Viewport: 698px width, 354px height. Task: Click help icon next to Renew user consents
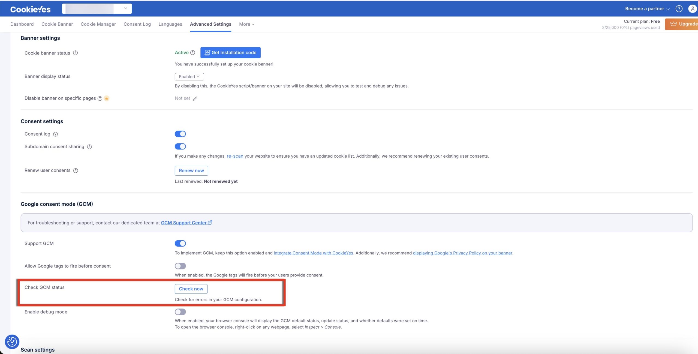click(76, 170)
